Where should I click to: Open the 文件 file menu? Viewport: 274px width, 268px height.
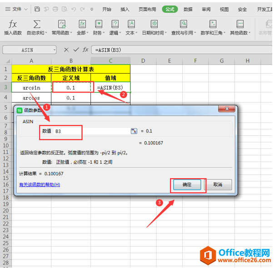(16, 9)
